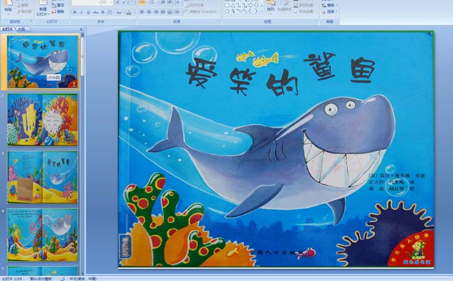Viewport: 453px width, 281px height.
Task: Click the change case Aa icon
Action: [118, 12]
